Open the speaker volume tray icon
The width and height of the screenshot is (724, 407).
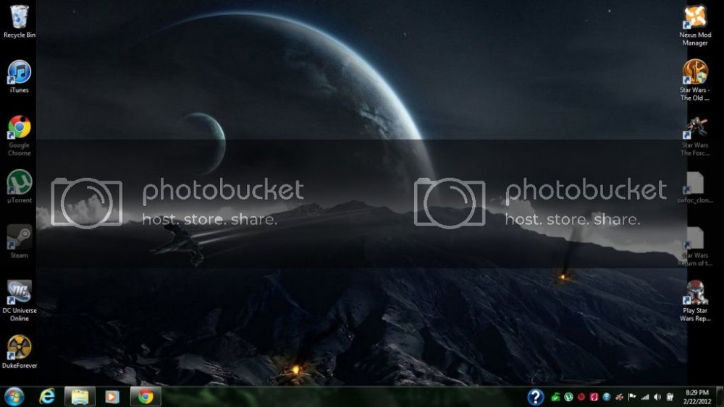pyautogui.click(x=657, y=397)
